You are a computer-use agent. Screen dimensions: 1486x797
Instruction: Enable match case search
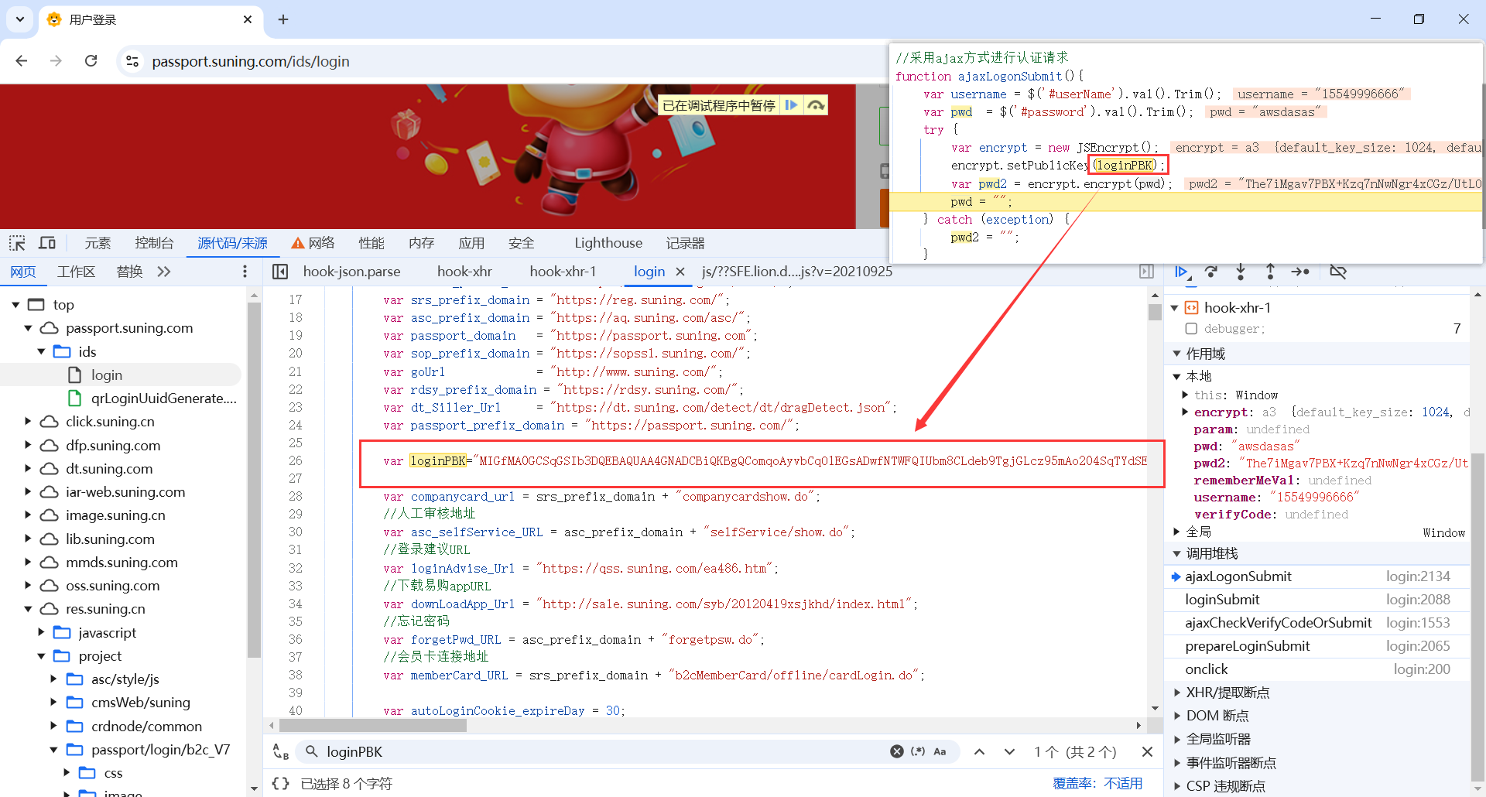940,751
